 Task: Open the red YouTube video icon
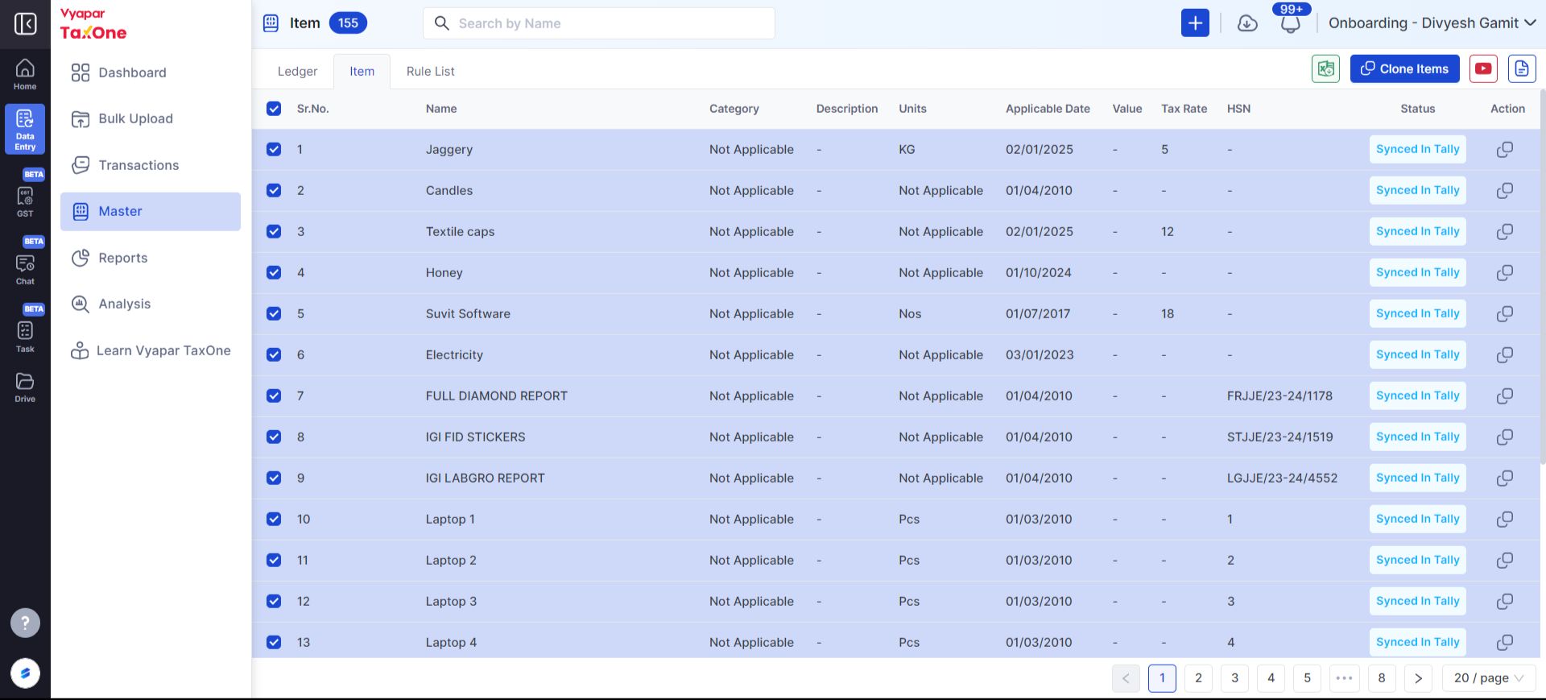tap(1483, 69)
